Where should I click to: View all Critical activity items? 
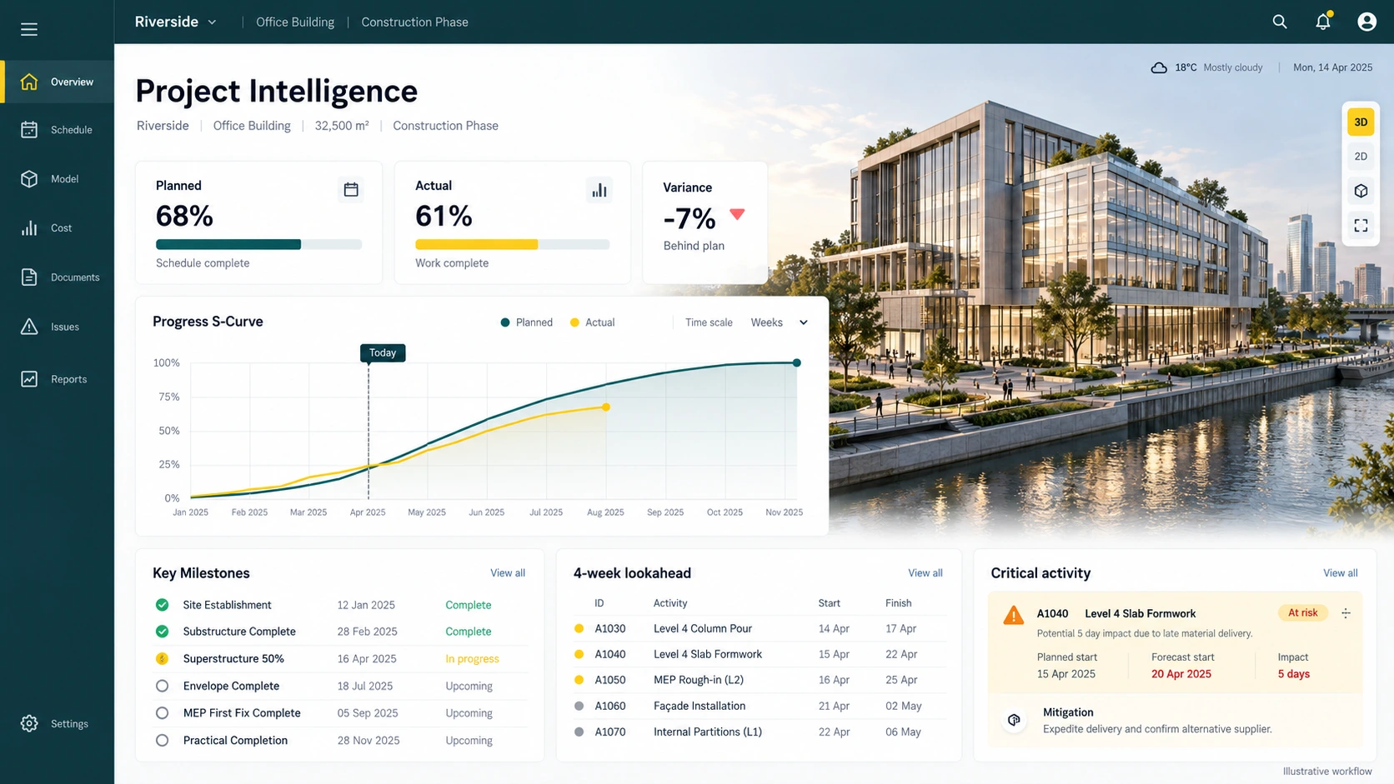point(1340,573)
